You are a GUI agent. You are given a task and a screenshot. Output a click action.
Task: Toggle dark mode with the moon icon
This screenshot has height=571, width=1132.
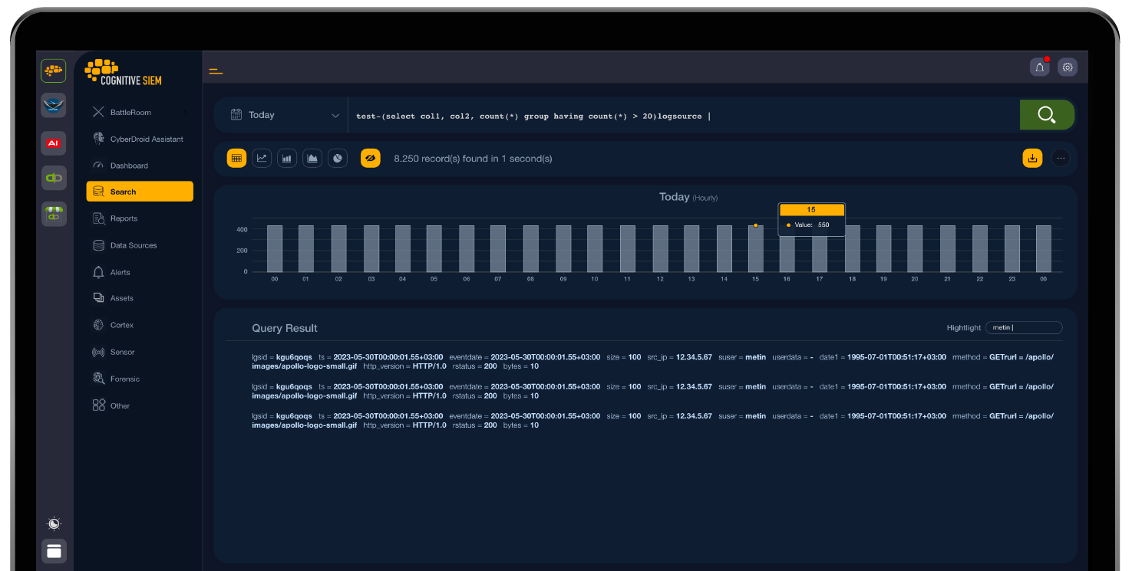click(x=54, y=523)
